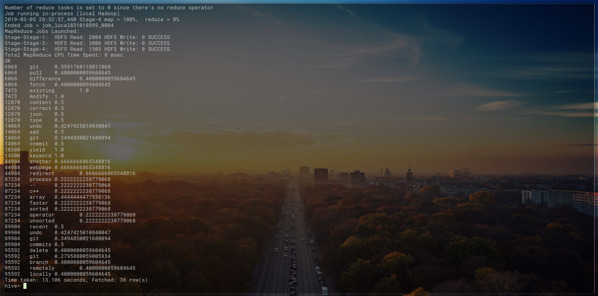This screenshot has height=296, width=598.
Task: Click the word 'remotely' in row 95592
Action: coord(42,268)
